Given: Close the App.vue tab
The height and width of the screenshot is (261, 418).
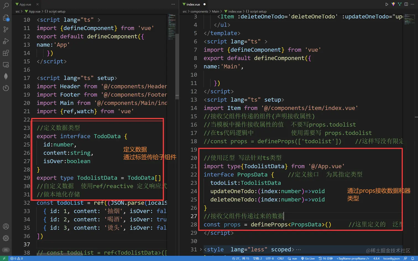Looking at the screenshot, I should pyautogui.click(x=37, y=4).
